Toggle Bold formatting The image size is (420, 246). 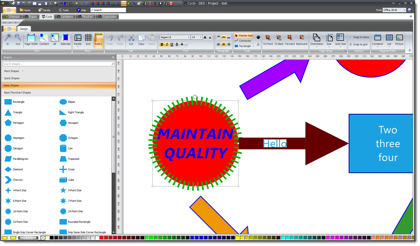pyautogui.click(x=162, y=44)
